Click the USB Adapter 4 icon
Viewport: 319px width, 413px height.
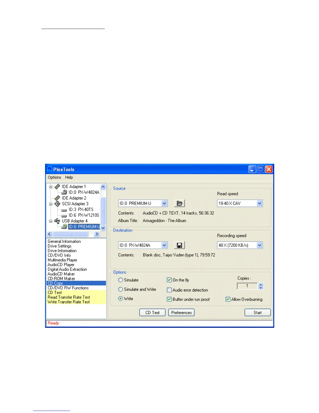57,221
